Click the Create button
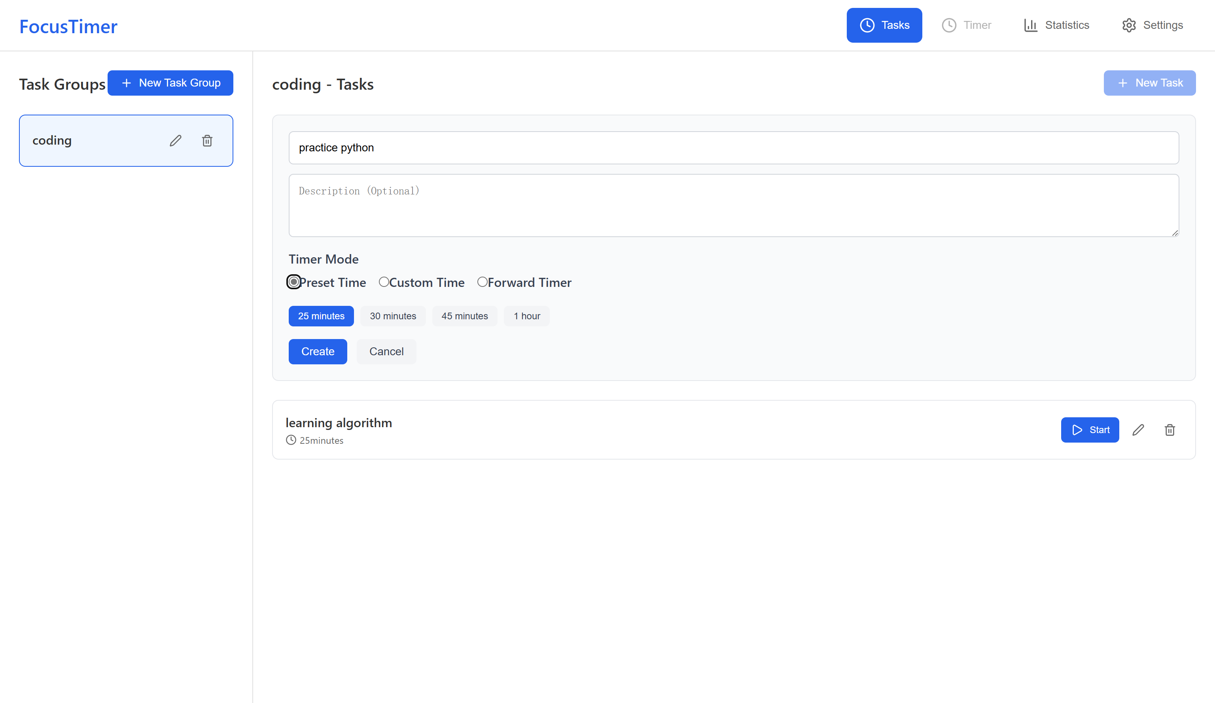The width and height of the screenshot is (1215, 703). (318, 352)
